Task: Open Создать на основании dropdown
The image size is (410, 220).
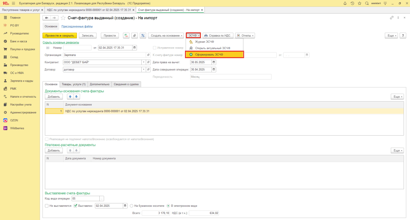Action: (x=166, y=36)
